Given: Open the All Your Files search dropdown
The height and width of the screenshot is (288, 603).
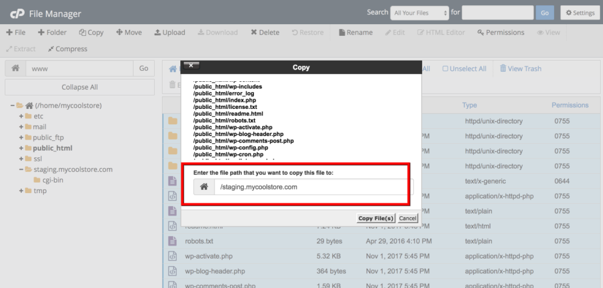Looking at the screenshot, I should (x=420, y=12).
